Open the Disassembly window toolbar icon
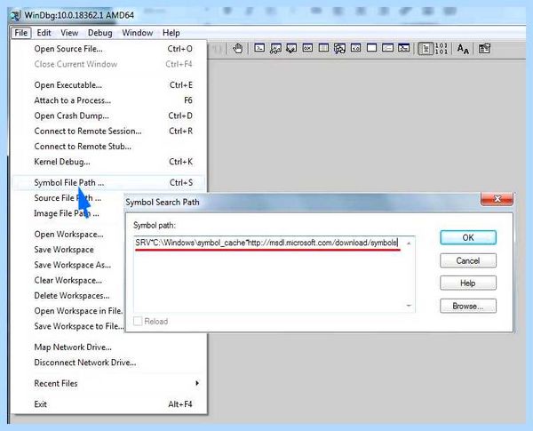This screenshot has width=533, height=431. pyautogui.click(x=355, y=48)
